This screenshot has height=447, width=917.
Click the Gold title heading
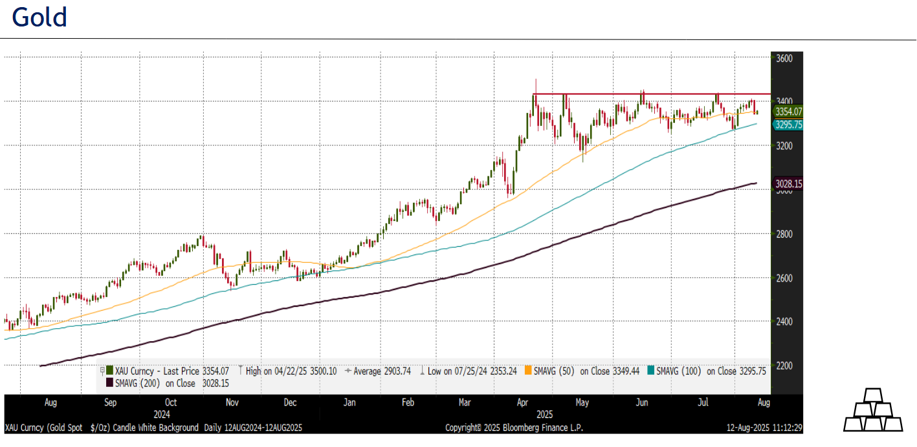[x=39, y=17]
